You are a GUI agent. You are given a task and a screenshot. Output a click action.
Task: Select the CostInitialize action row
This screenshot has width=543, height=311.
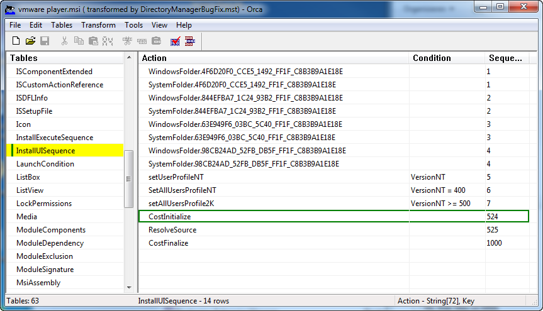click(334, 217)
